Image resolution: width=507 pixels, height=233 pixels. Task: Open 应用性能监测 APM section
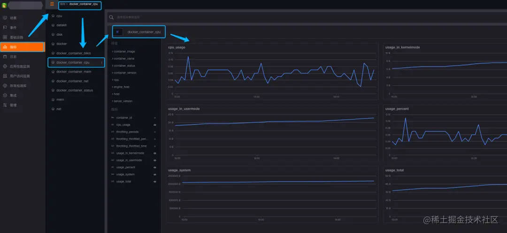(x=20, y=67)
